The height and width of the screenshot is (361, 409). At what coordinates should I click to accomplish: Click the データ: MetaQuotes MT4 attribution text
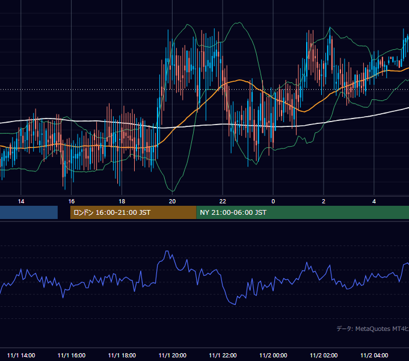[372, 329]
